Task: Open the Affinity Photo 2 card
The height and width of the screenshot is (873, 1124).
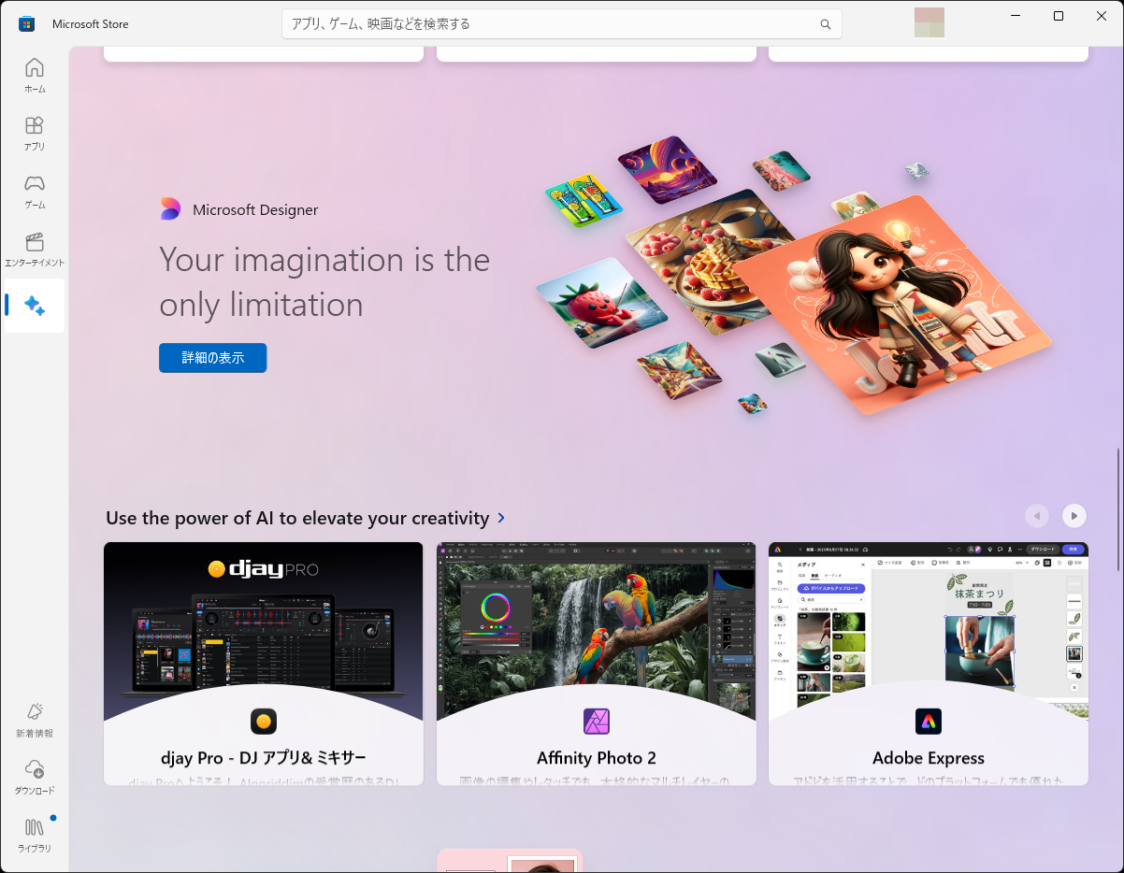Action: coord(596,663)
